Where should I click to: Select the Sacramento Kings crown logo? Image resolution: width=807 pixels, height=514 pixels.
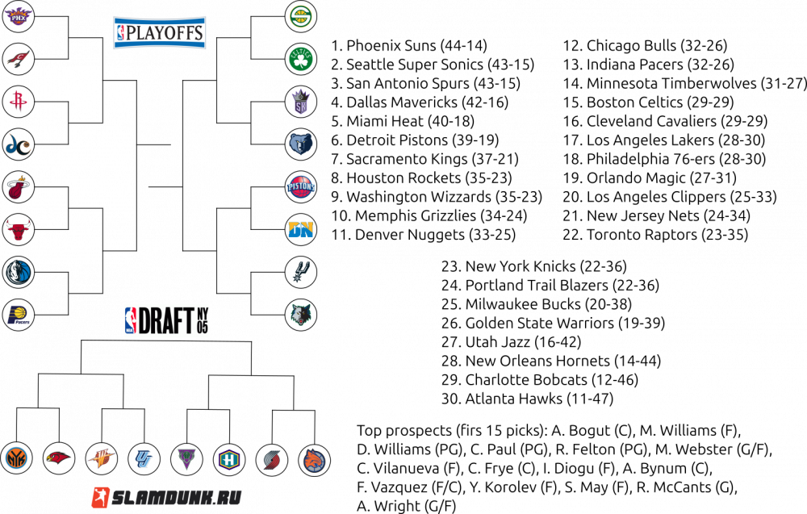coord(301,102)
